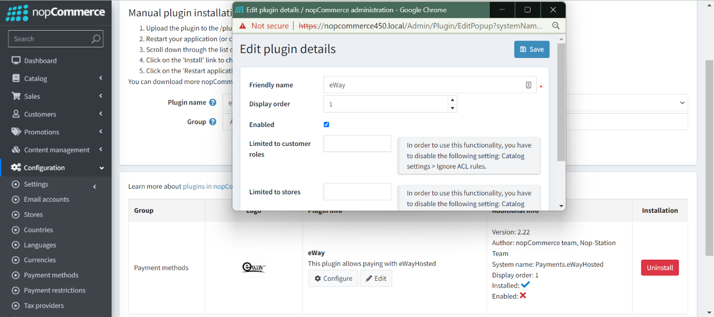
Task: Click the nopCommerce logo in sidebar
Action: (55, 12)
